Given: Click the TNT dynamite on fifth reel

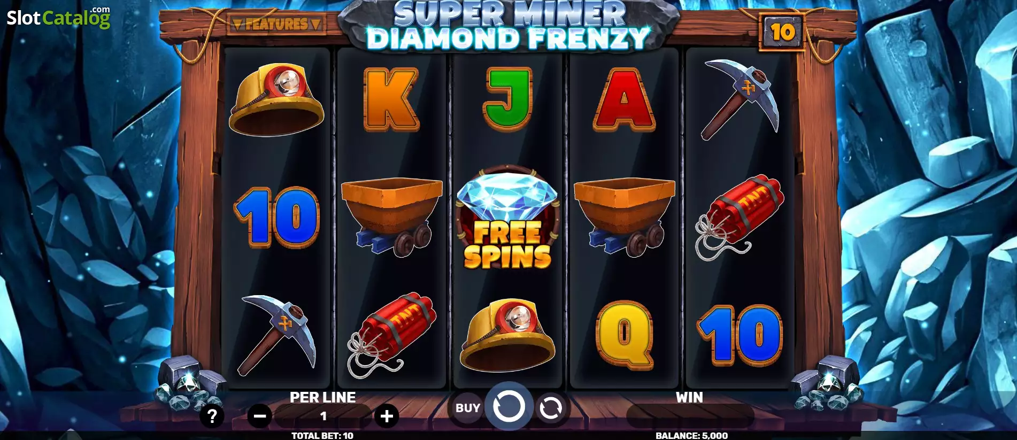Looking at the screenshot, I should click(x=739, y=217).
